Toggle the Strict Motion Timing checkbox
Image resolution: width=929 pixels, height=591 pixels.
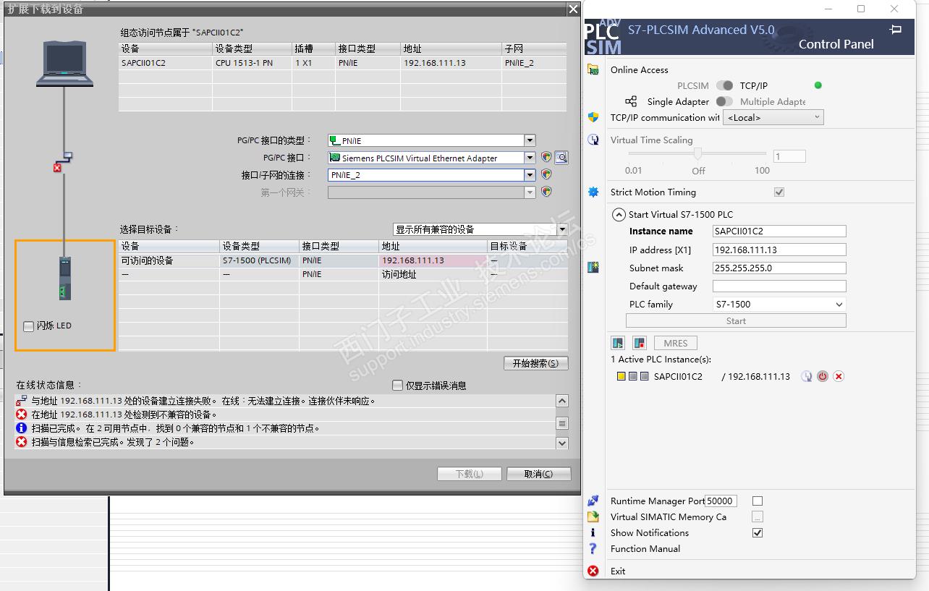[779, 192]
